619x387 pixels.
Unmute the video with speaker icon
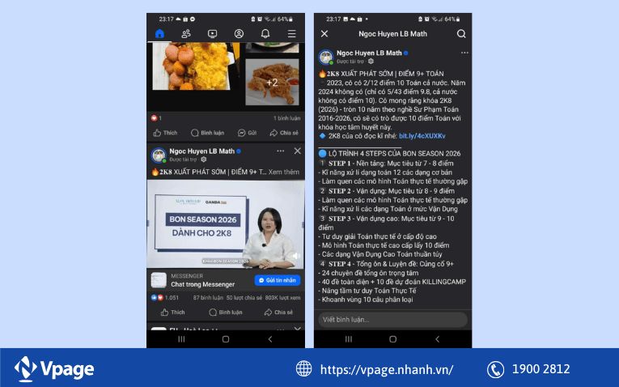295,256
